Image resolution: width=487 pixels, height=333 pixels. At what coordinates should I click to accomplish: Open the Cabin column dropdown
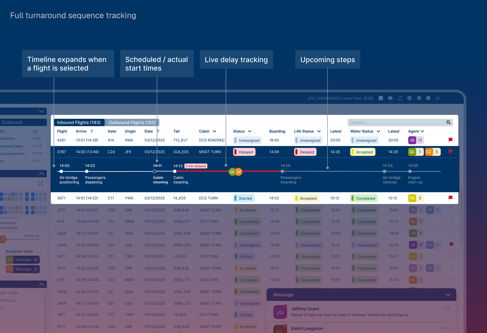tap(214, 131)
